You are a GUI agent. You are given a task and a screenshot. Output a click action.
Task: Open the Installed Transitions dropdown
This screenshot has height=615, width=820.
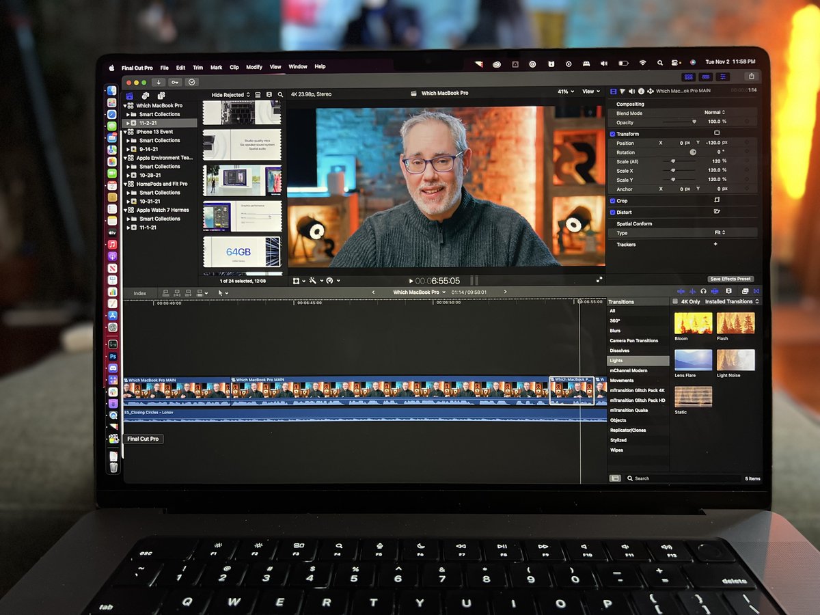[732, 301]
